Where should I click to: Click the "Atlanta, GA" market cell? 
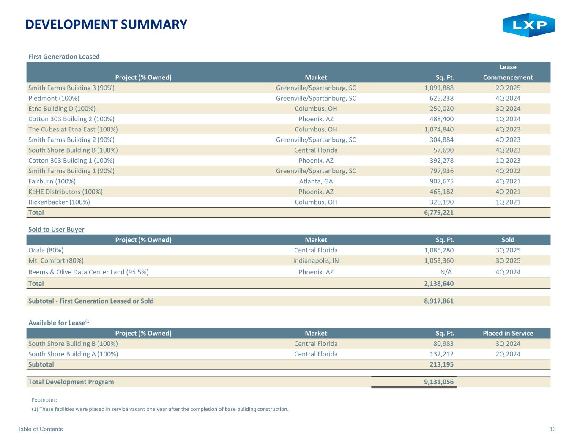[x=316, y=181]
